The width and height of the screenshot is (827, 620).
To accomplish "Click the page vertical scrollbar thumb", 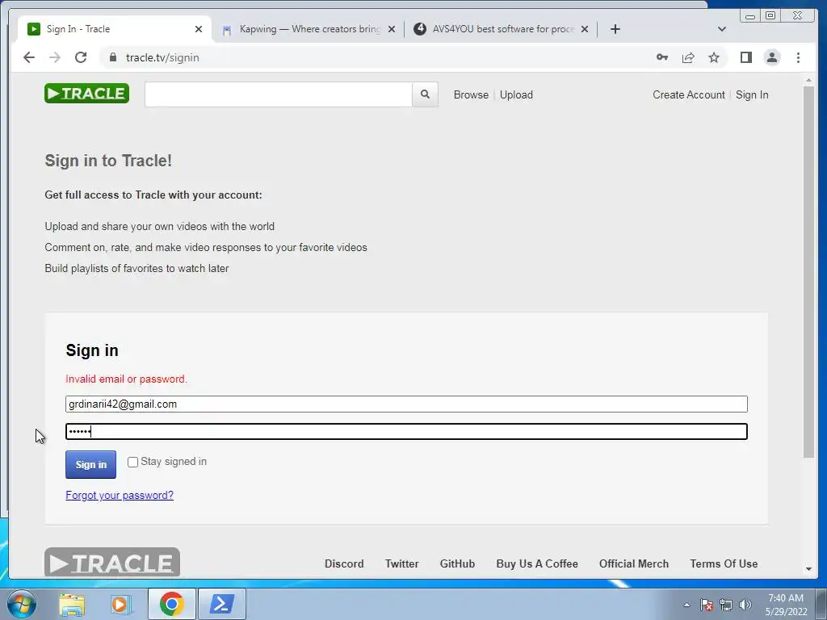I will [808, 271].
